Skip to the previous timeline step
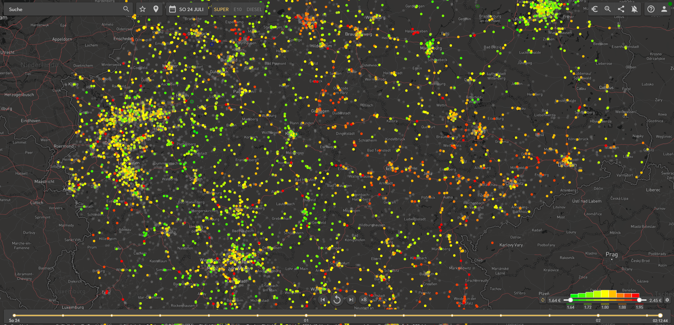This screenshot has width=674, height=325. (x=323, y=300)
